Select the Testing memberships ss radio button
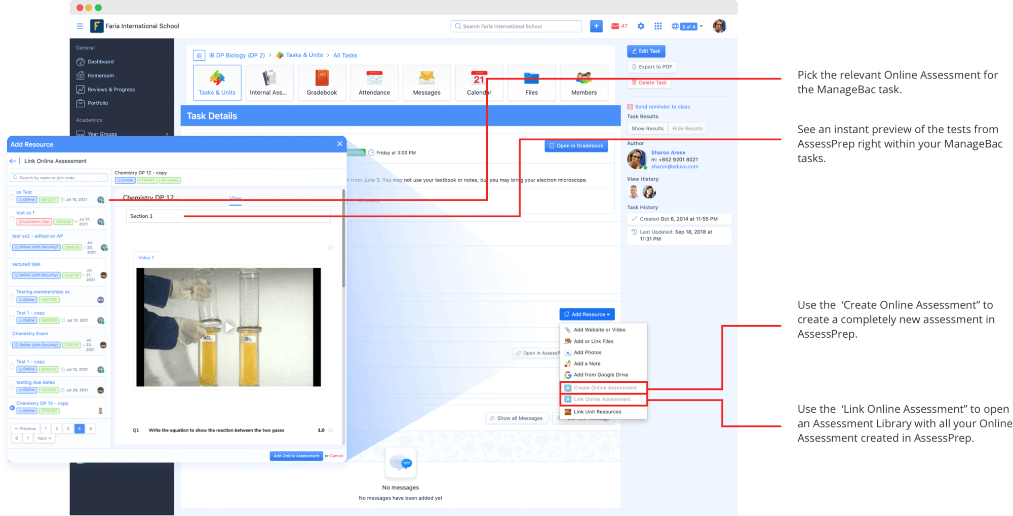1013x516 pixels. click(13, 296)
